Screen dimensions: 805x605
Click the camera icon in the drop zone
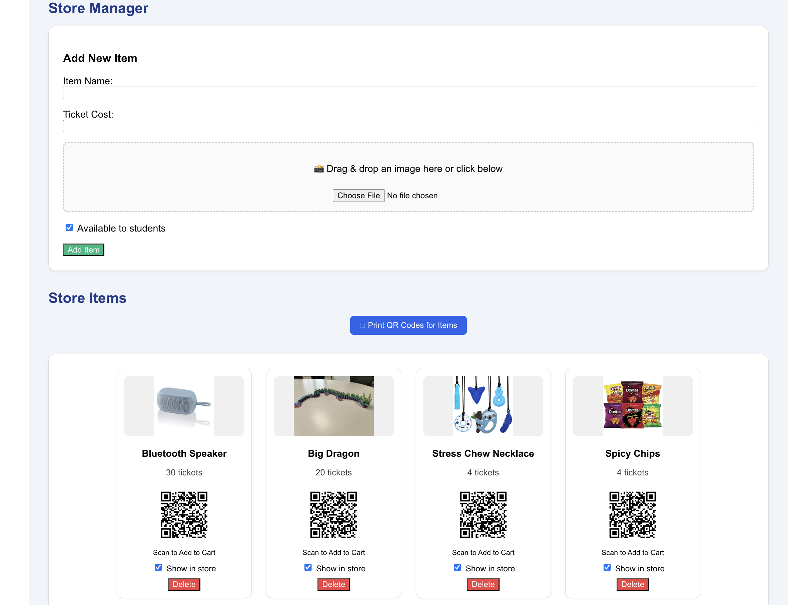click(x=319, y=169)
